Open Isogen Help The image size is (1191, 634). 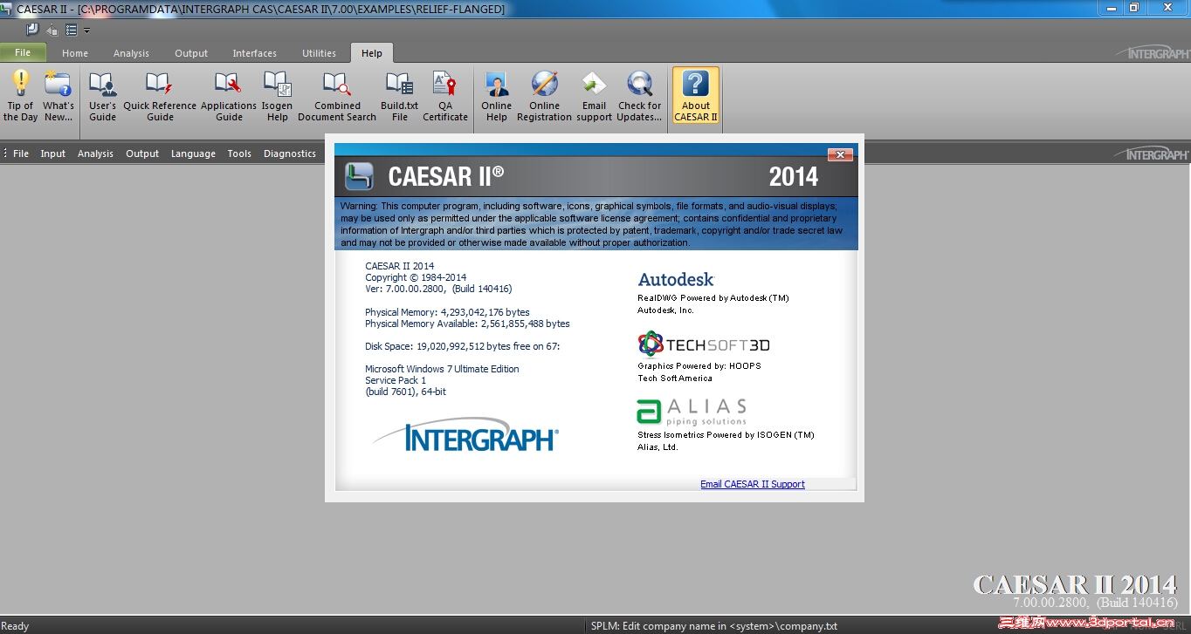277,95
